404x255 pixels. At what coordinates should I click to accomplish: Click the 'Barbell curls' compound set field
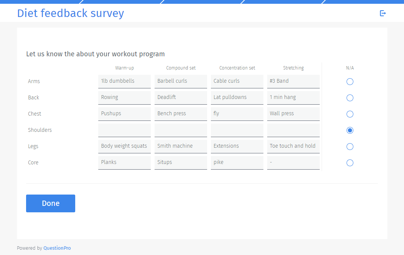[x=181, y=81]
